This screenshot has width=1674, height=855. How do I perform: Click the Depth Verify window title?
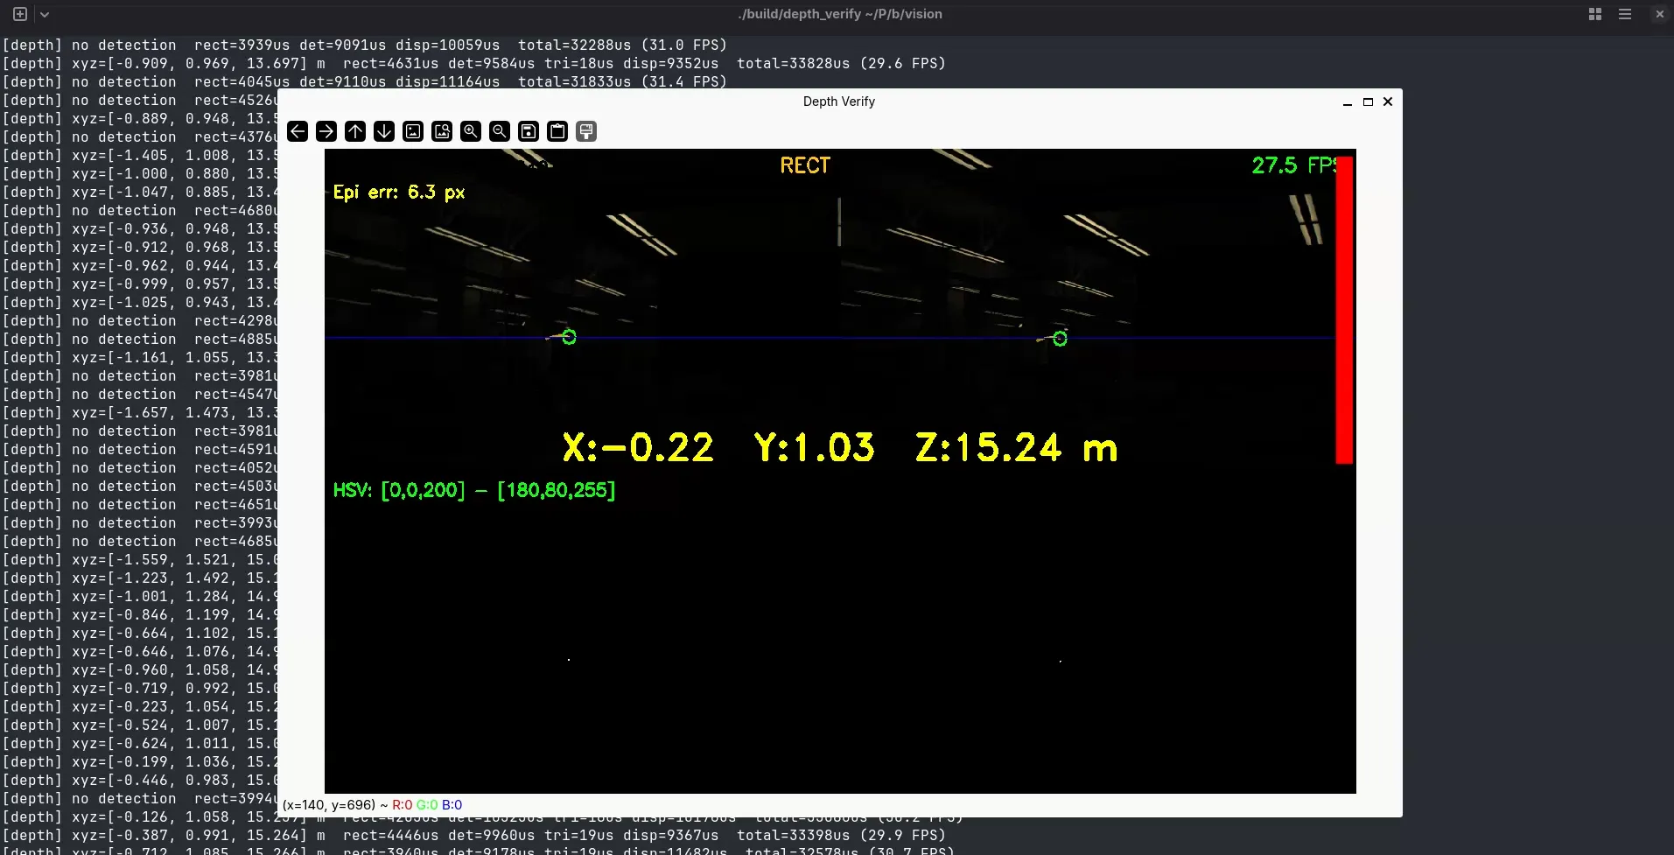(x=839, y=102)
